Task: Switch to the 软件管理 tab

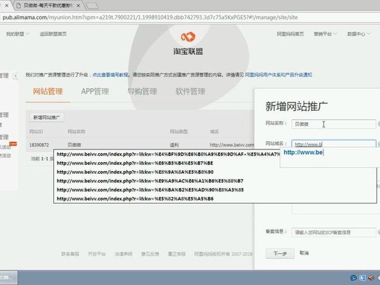Action: coord(190,92)
